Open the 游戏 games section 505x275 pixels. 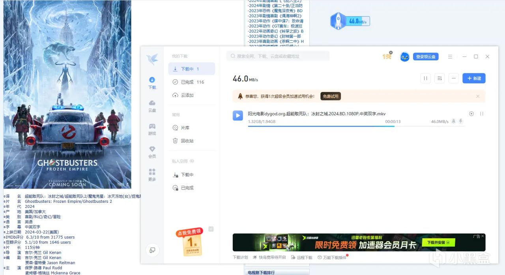tap(152, 129)
